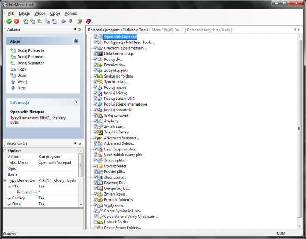
Task: Collapse the Ogólne property group
Action: click(5, 151)
